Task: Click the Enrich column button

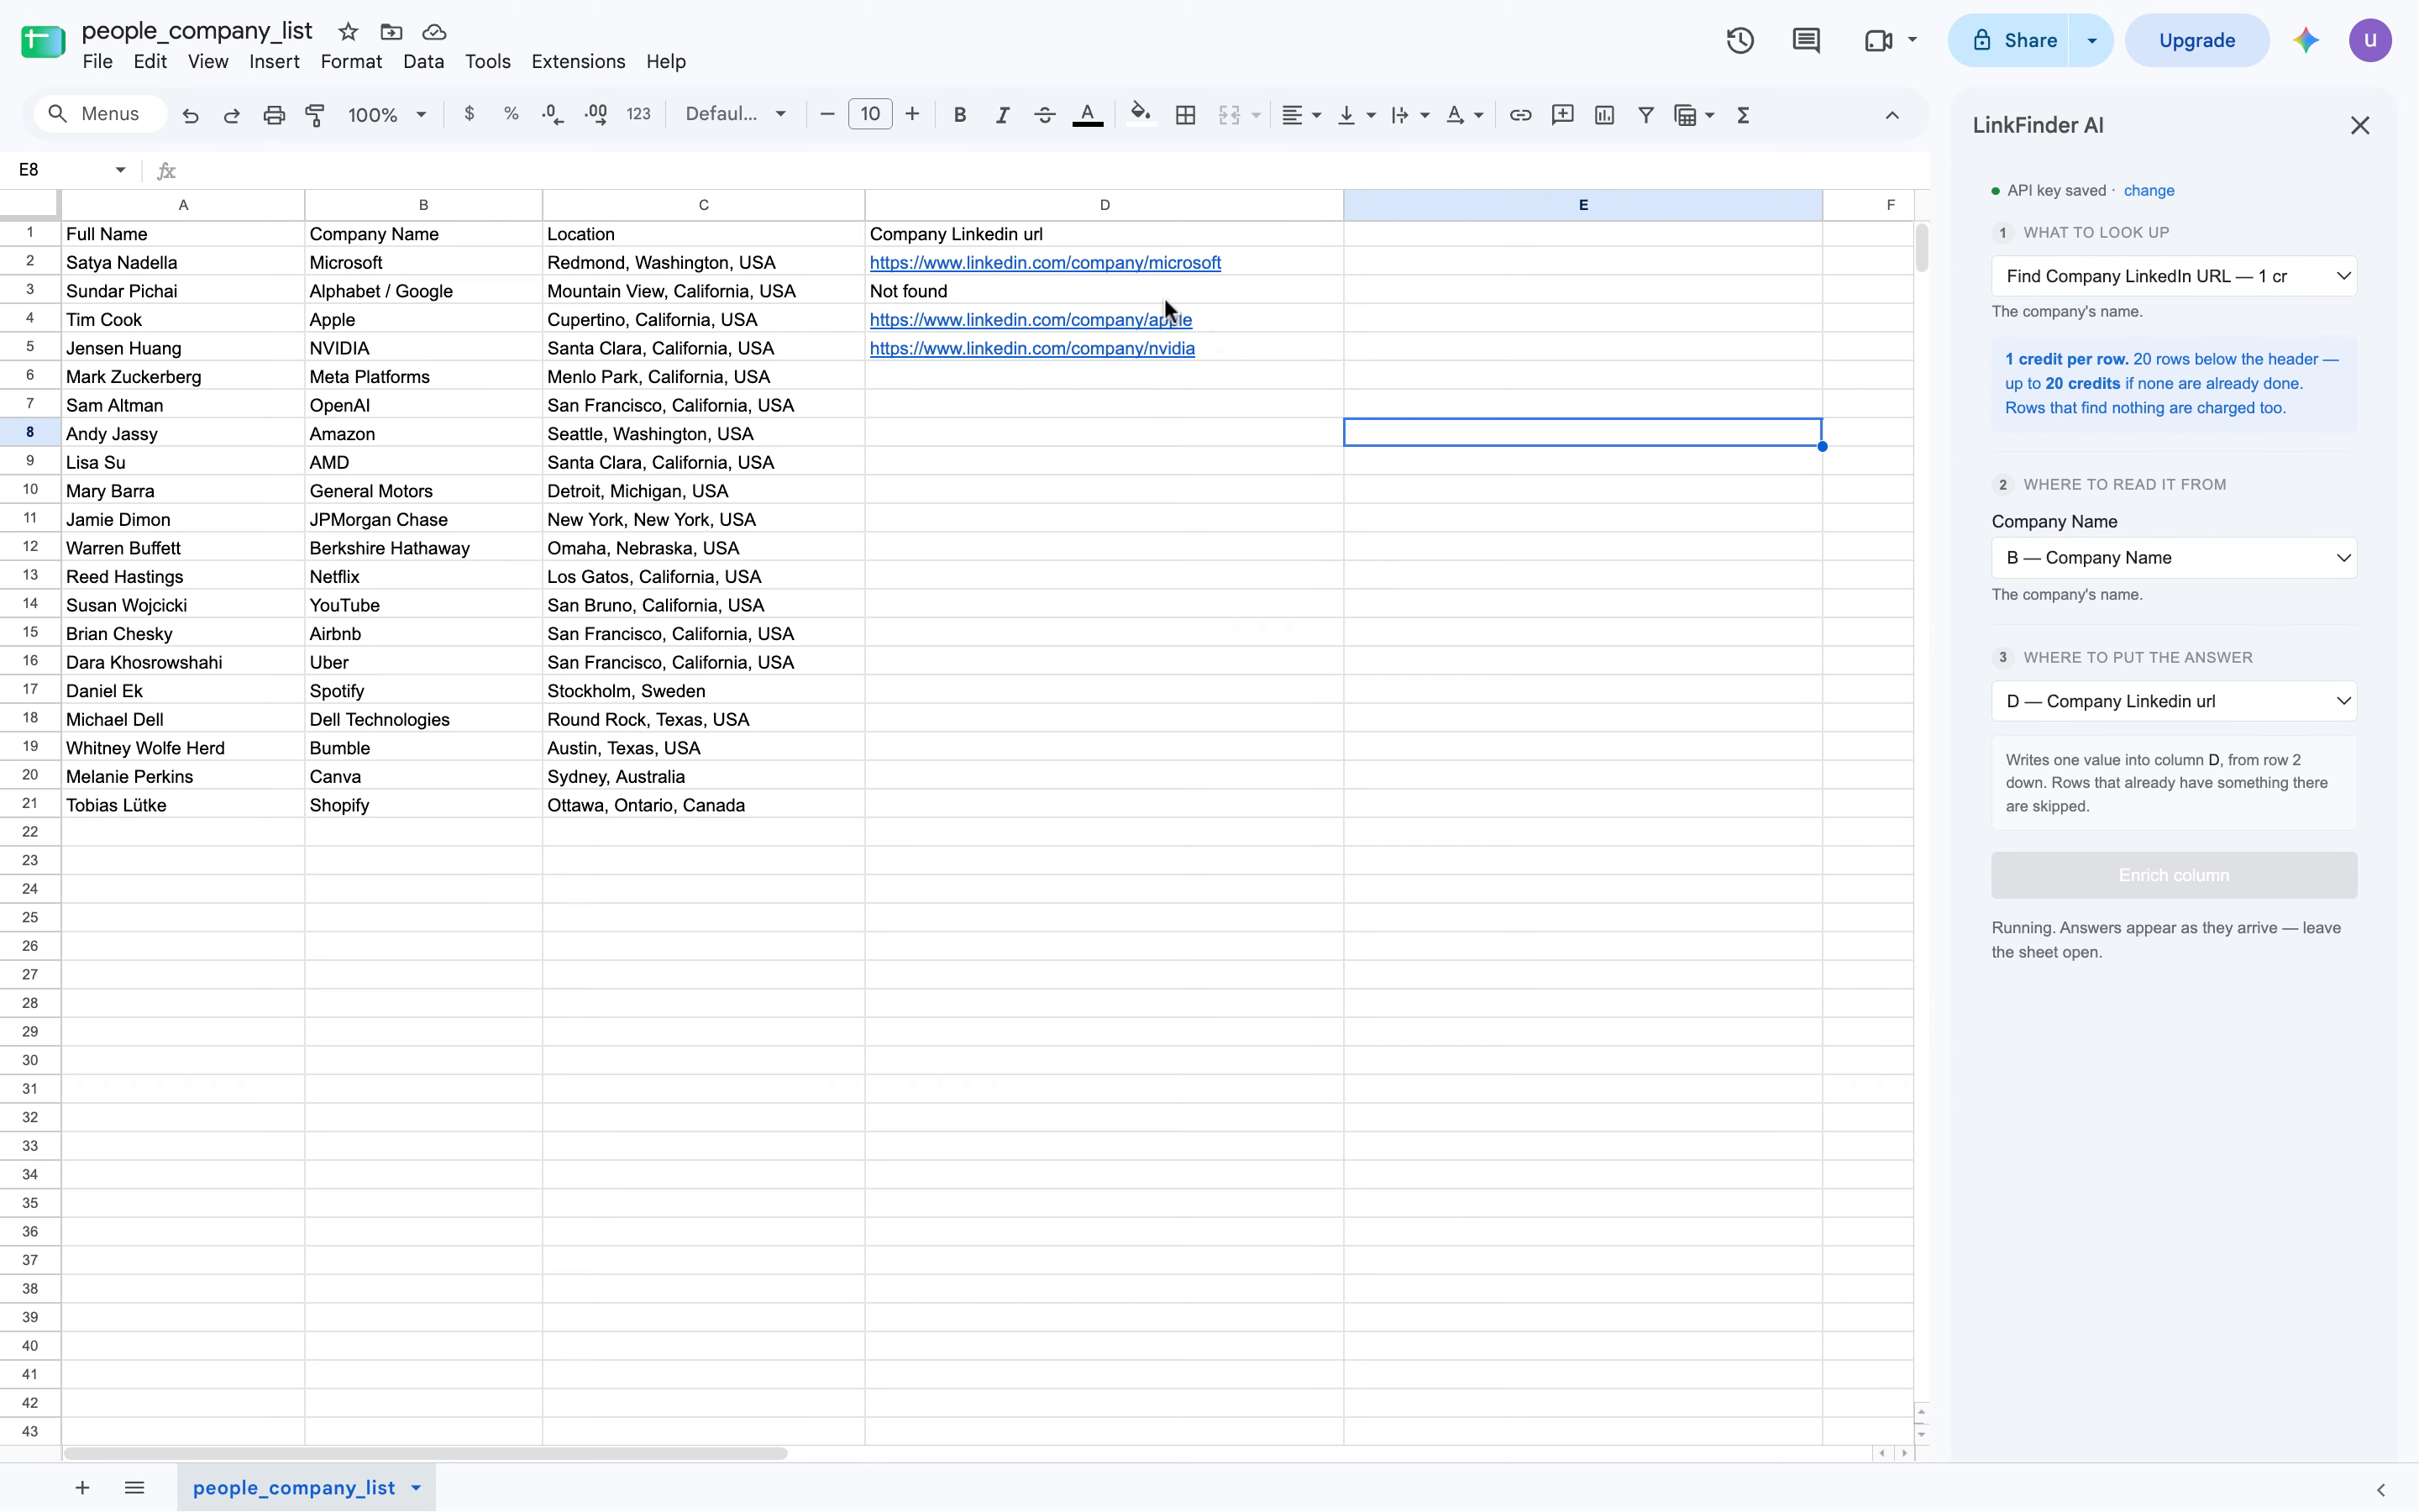Action: tap(2173, 875)
